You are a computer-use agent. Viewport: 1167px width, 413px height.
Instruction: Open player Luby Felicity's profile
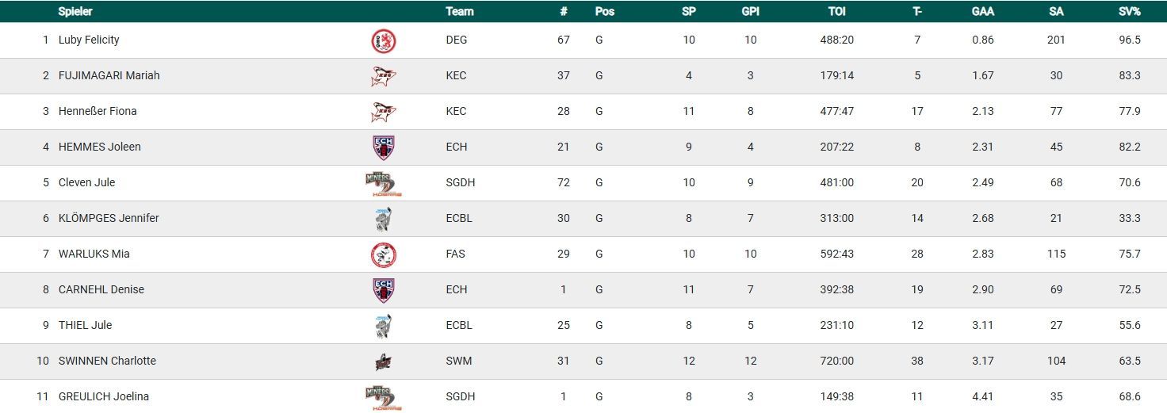pos(89,40)
